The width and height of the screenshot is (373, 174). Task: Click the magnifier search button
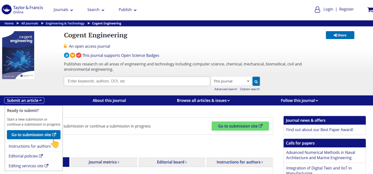click(256, 81)
